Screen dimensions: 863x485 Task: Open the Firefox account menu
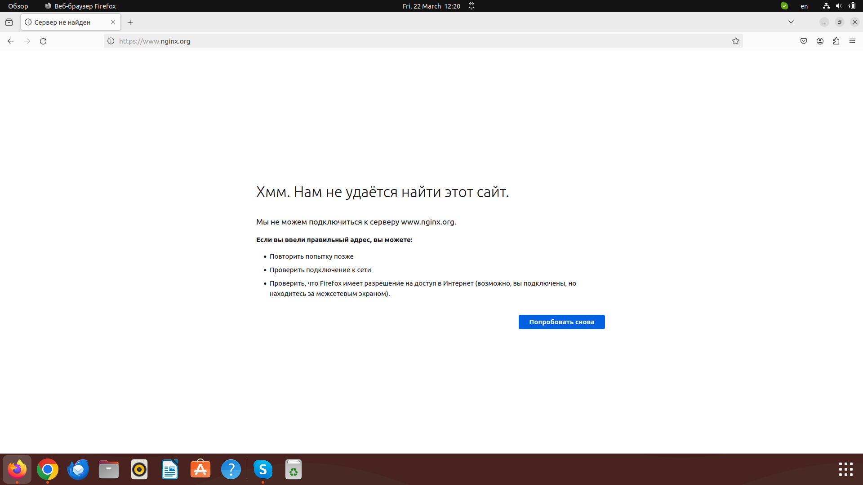pyautogui.click(x=820, y=41)
